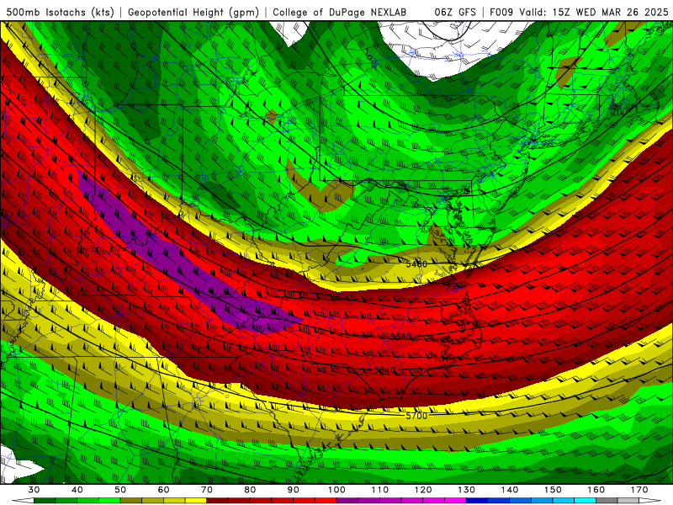Click the 140 value on the color scale

pyautogui.click(x=510, y=490)
